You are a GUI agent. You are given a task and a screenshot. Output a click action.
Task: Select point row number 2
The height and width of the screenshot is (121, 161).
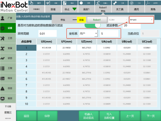[x=26, y=54]
